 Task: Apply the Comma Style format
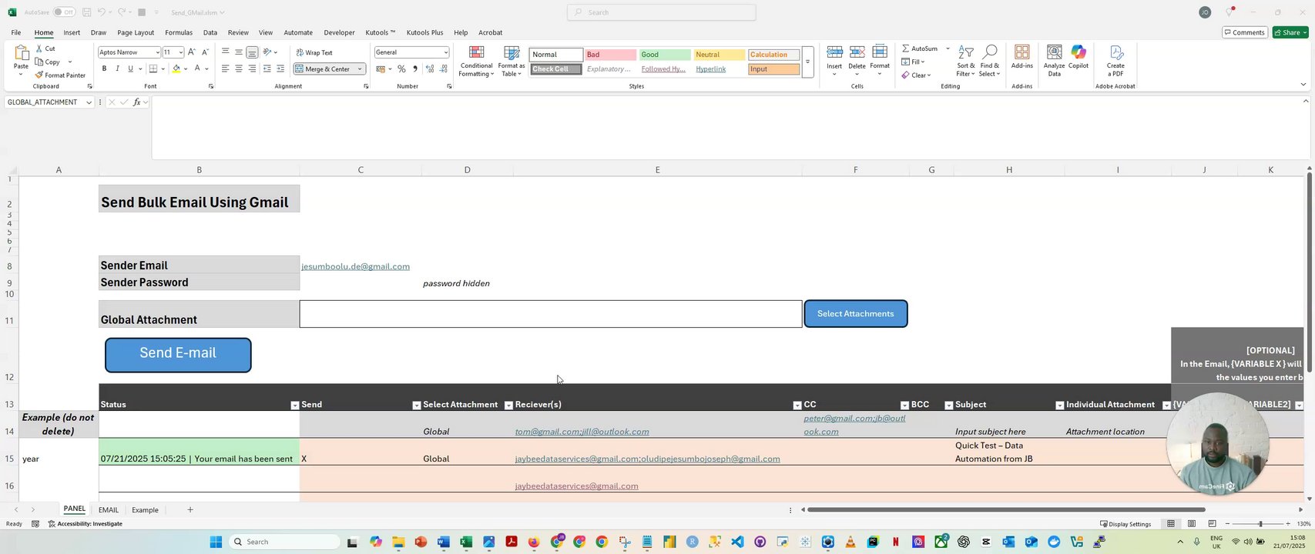[415, 69]
